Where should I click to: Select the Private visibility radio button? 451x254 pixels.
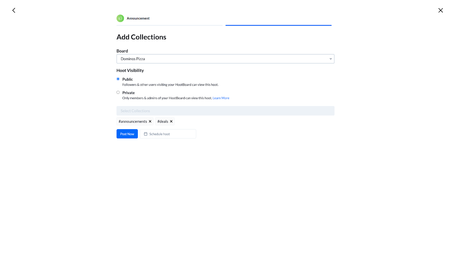pos(118,92)
